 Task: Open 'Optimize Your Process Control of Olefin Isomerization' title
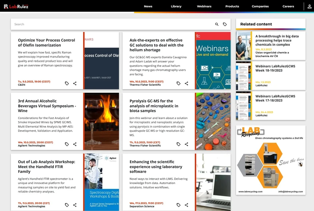47,43
